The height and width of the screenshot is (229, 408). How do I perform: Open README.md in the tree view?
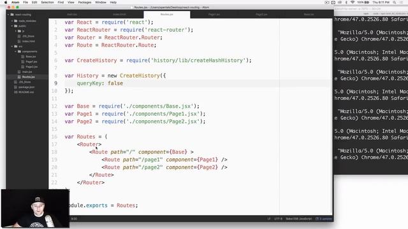(x=26, y=92)
